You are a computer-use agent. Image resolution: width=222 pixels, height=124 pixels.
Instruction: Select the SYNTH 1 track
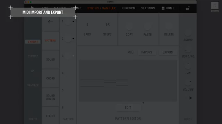click(x=33, y=42)
